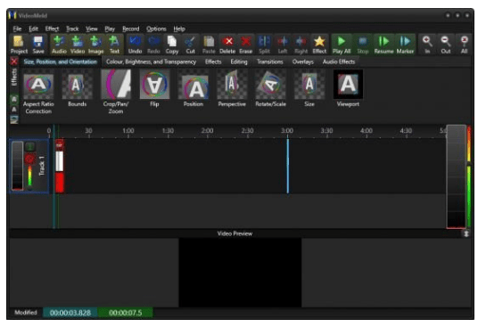Viewport: 478px width, 327px height.
Task: Toggle the Video Preview collapse arrow
Action: [x=466, y=233]
